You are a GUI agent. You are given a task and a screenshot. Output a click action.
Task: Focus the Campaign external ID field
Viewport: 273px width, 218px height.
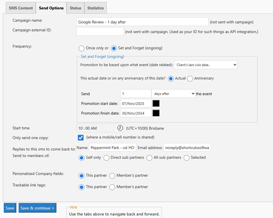point(100,32)
